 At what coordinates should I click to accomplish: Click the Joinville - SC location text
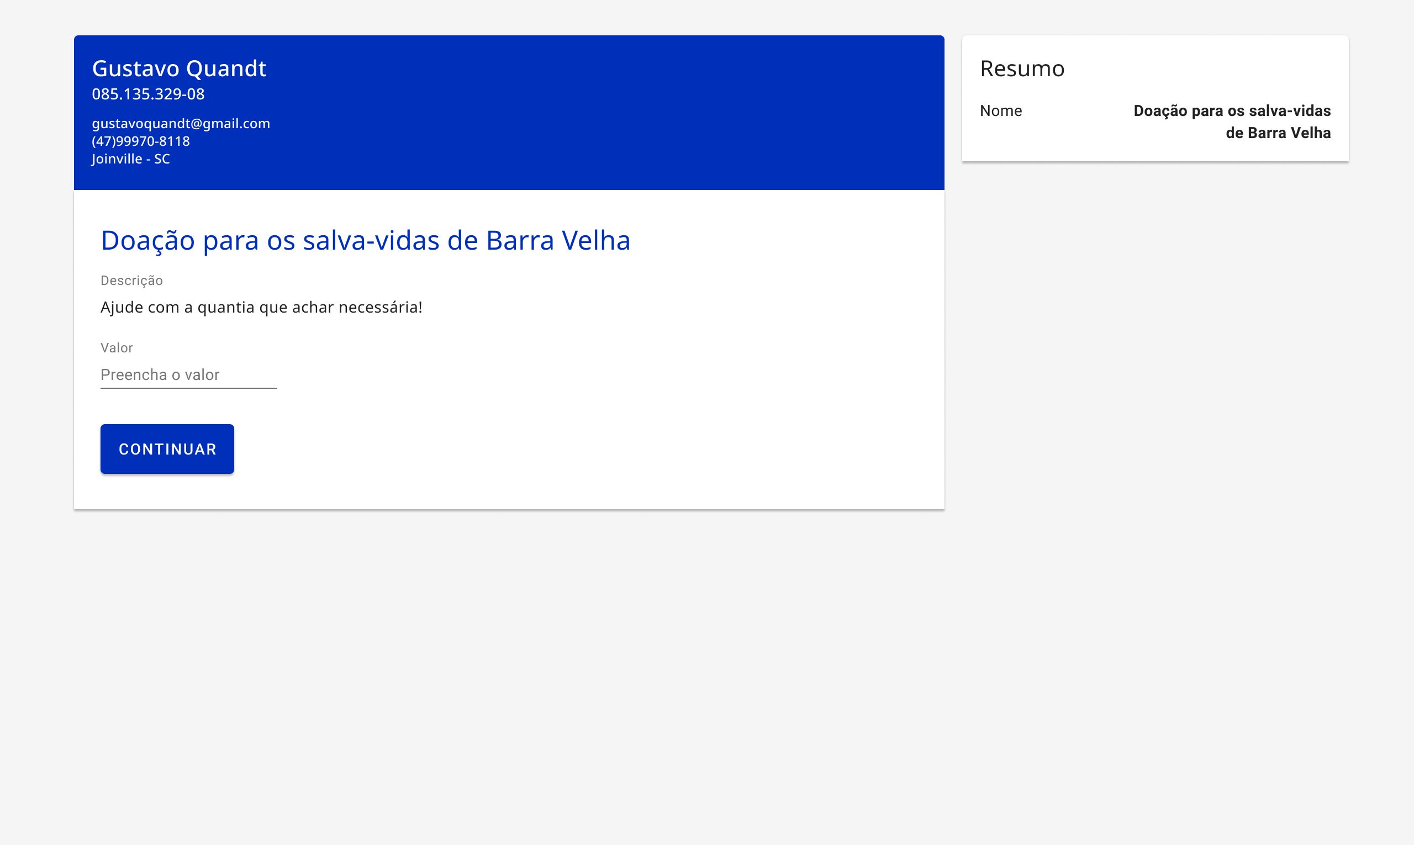131,159
